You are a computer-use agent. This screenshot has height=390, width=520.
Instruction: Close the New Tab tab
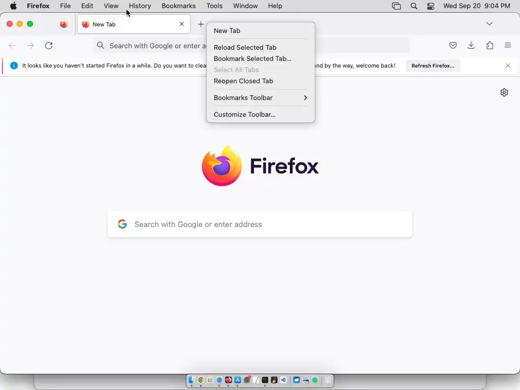tap(182, 24)
